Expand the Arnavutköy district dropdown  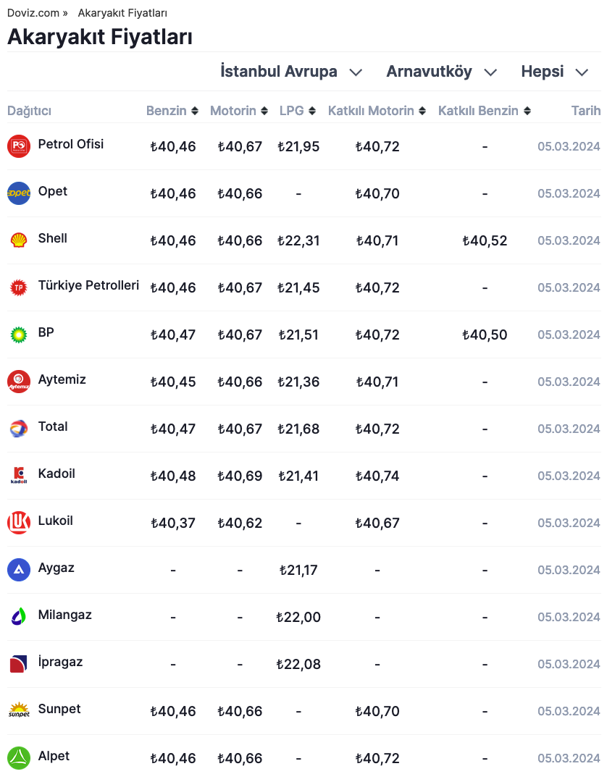click(x=442, y=72)
